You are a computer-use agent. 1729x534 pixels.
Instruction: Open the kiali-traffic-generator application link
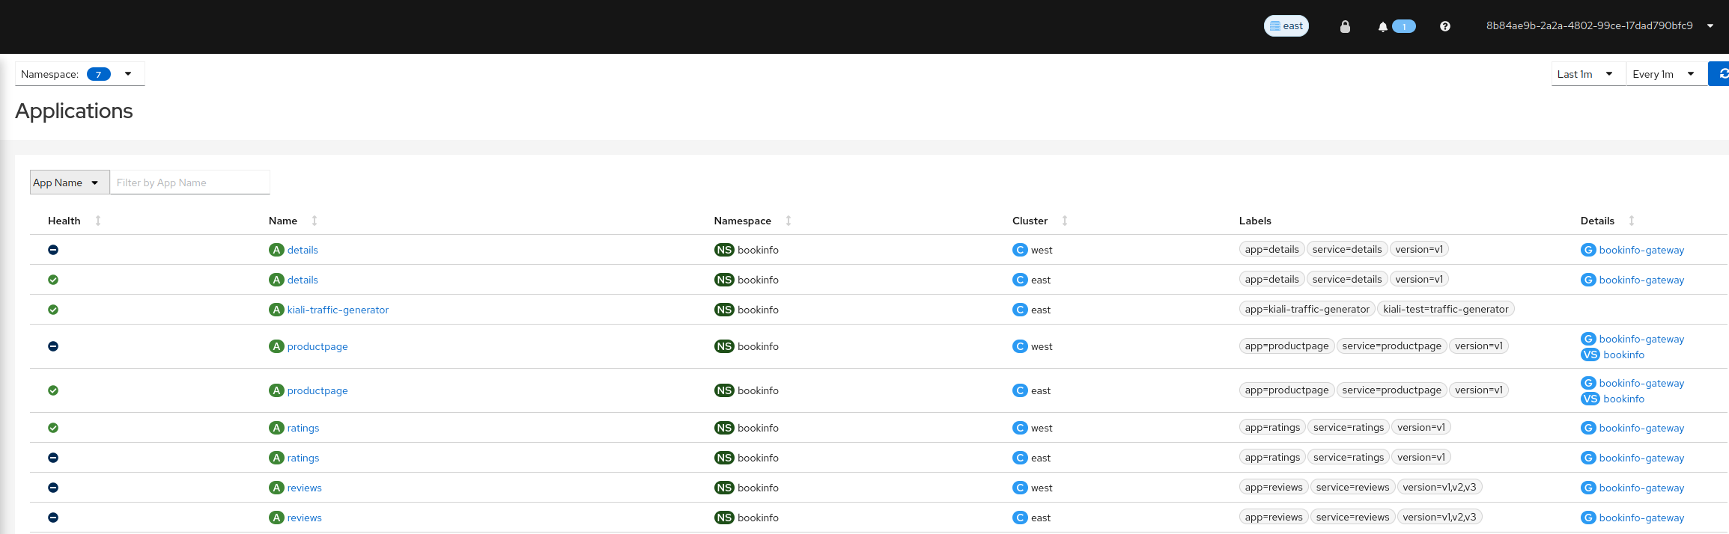pos(338,310)
